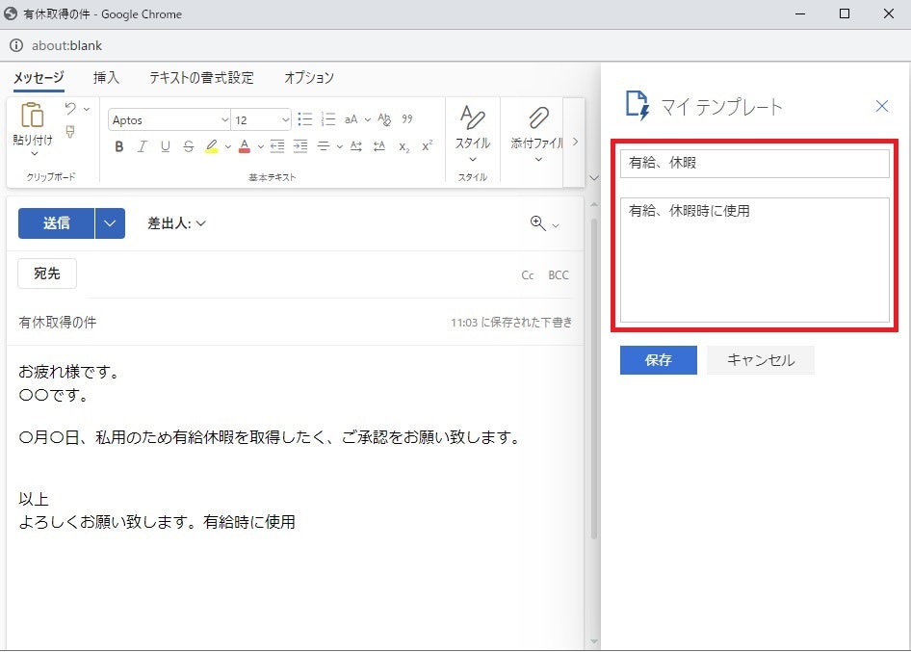The image size is (911, 652).
Task: Insert a numbered list
Action: click(x=328, y=119)
